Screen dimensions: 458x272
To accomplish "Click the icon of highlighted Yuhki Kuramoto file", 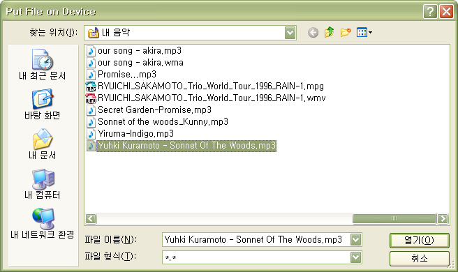I will point(91,146).
